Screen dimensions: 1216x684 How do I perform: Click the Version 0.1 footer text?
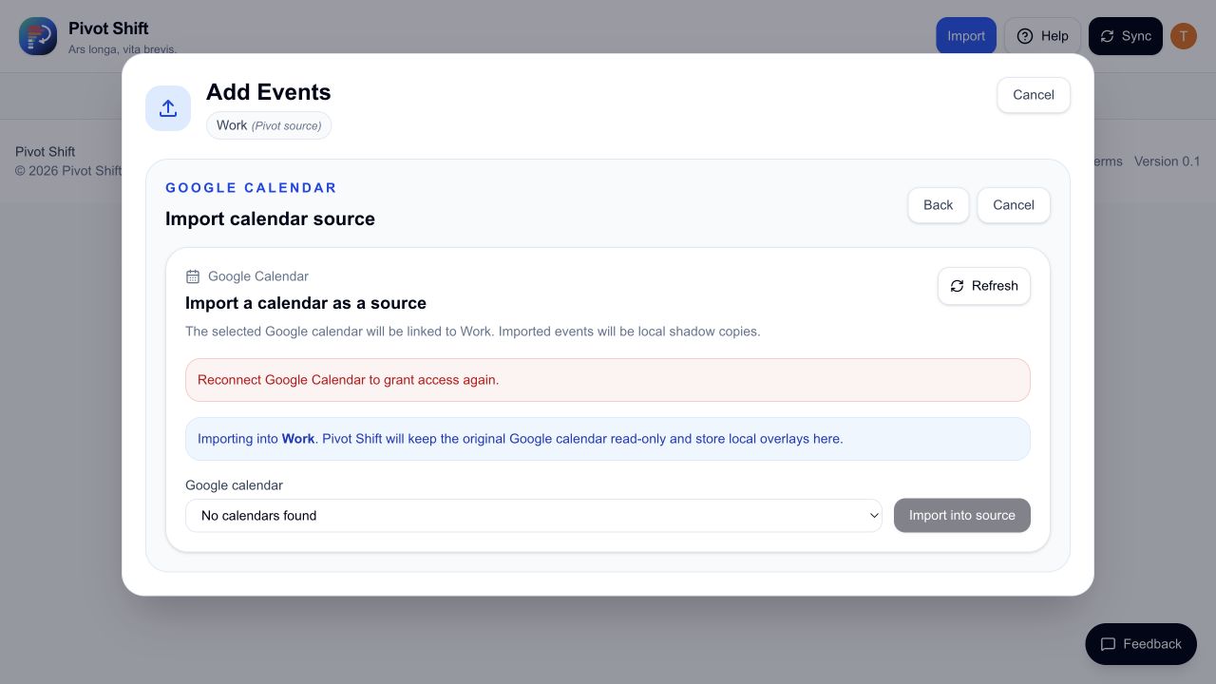click(1168, 161)
